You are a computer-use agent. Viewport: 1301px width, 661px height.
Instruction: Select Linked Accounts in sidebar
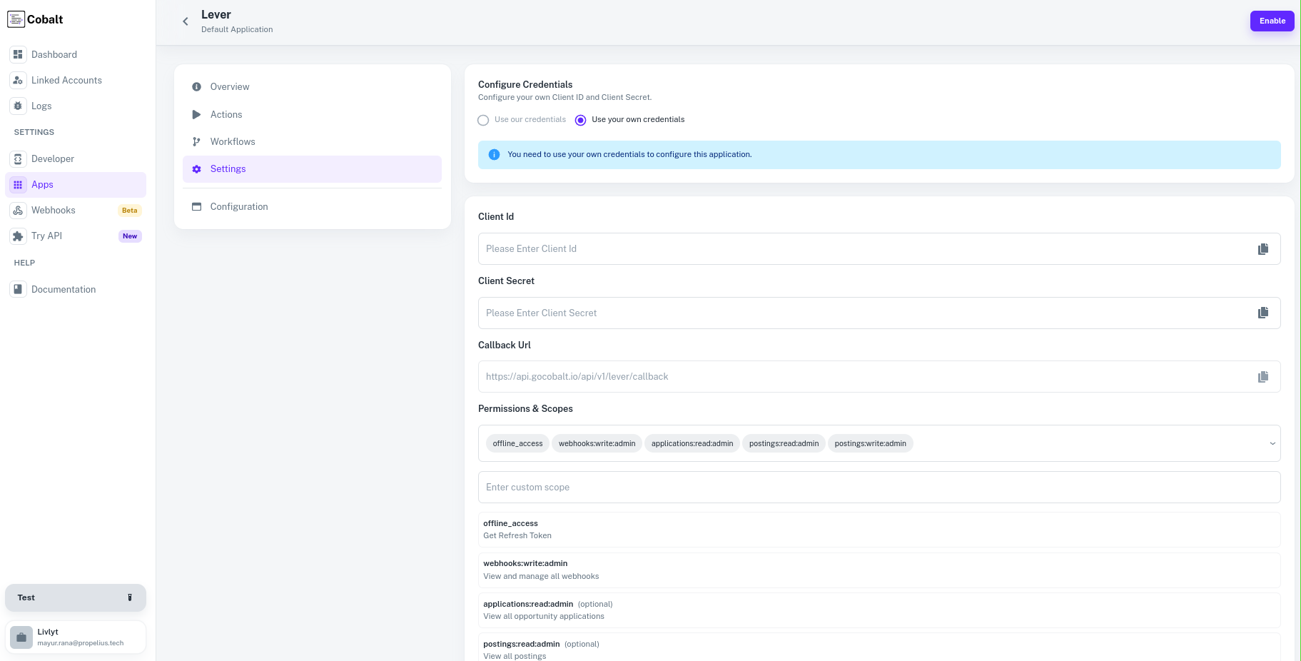(66, 80)
